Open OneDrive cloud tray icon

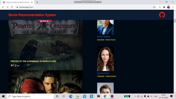pos(139,96)
